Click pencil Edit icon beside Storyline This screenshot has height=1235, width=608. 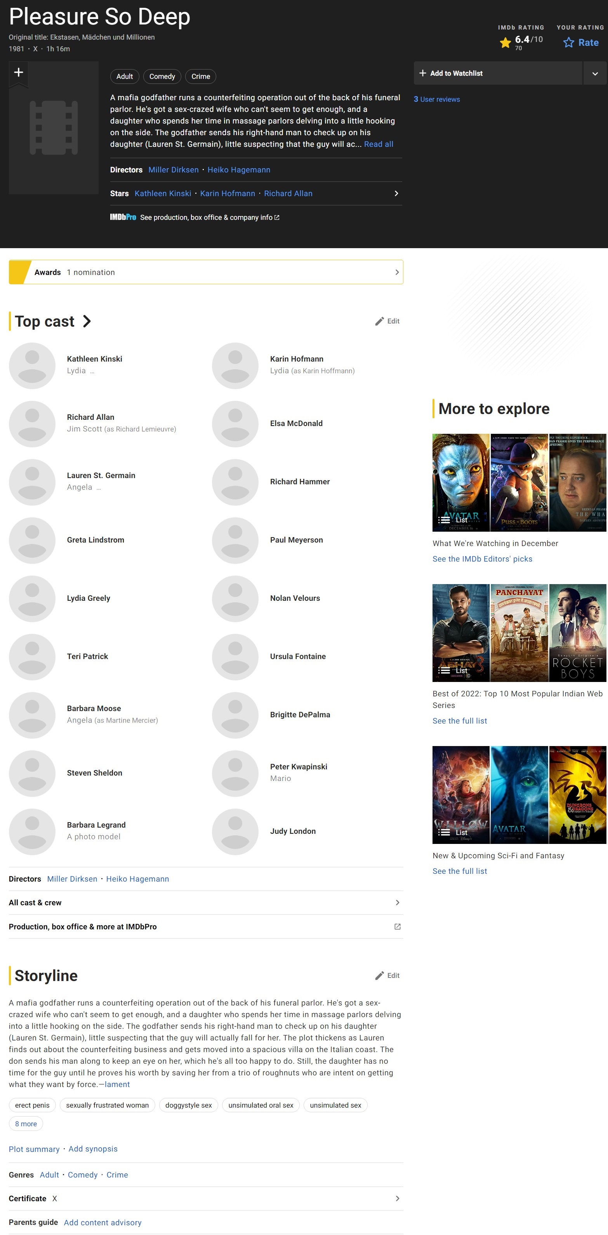pyautogui.click(x=379, y=976)
